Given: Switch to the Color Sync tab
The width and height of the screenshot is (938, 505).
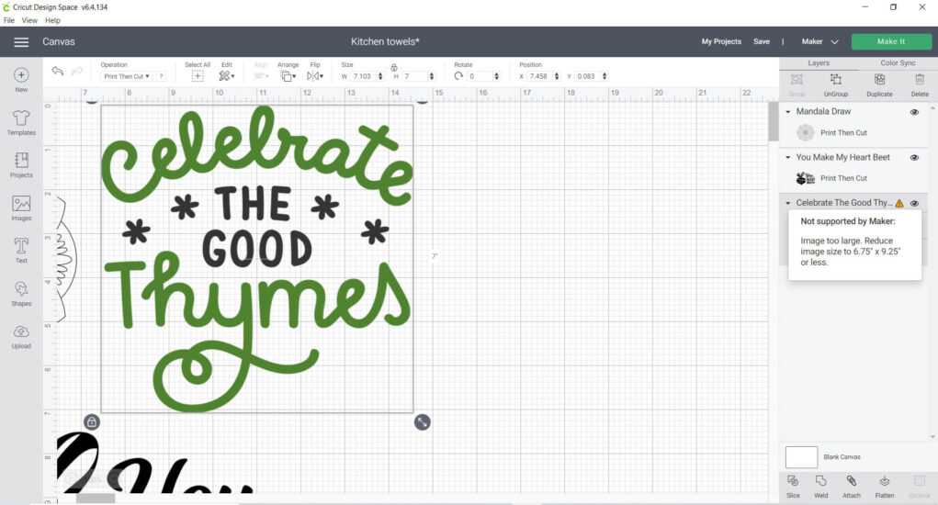Looking at the screenshot, I should coord(898,62).
